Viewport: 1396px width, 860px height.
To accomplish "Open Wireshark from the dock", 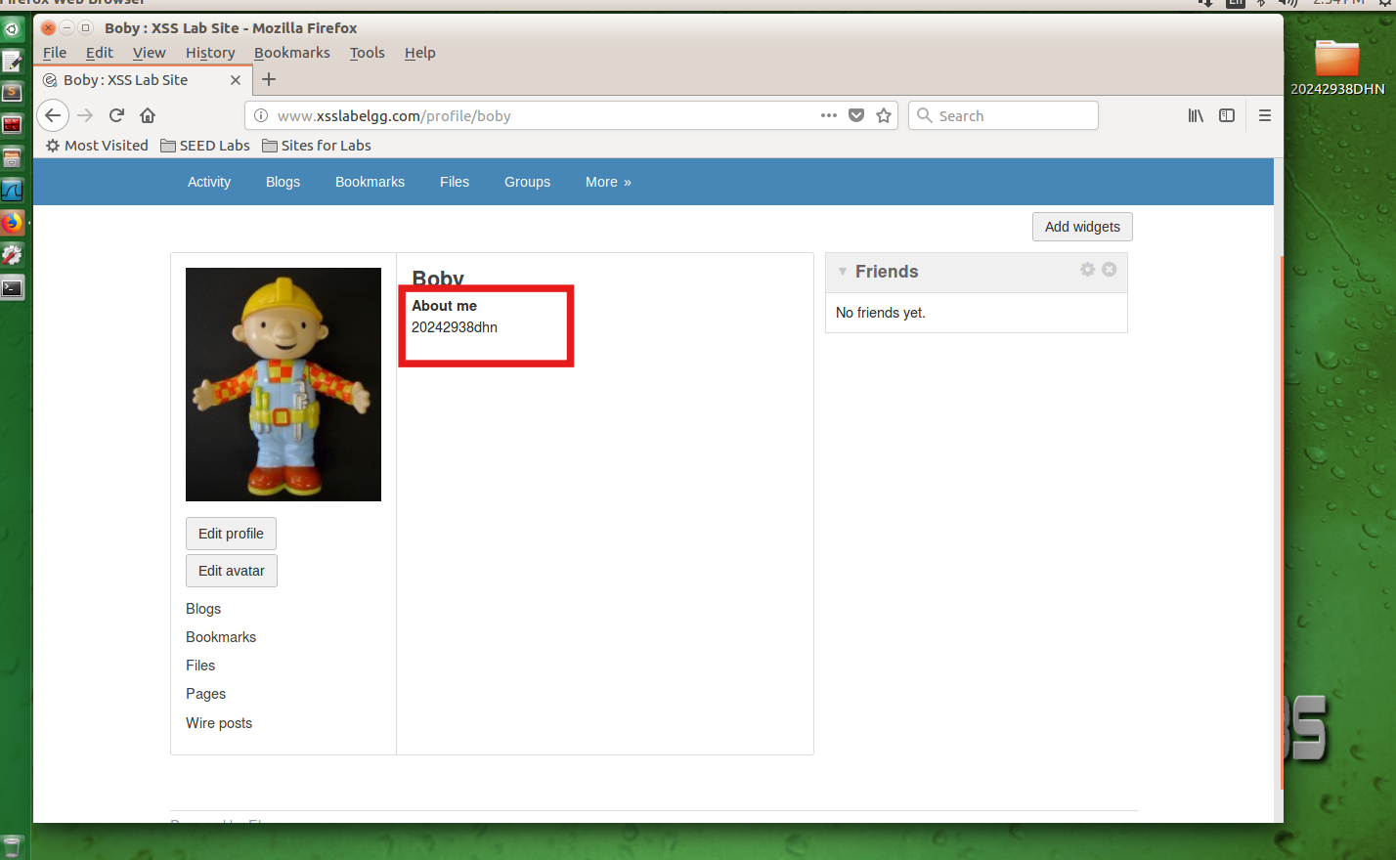I will pos(12,190).
